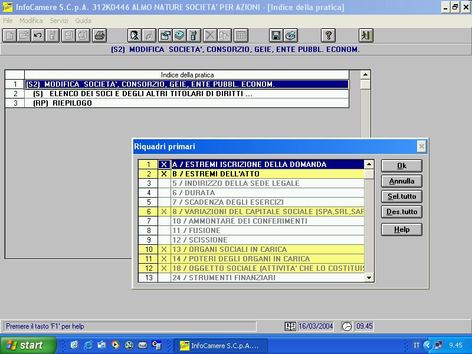Select index row (RP) RIEPILOGO
The width and height of the screenshot is (472, 354).
(187, 103)
